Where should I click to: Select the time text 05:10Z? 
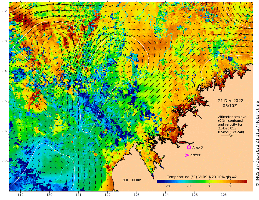click(x=230, y=106)
